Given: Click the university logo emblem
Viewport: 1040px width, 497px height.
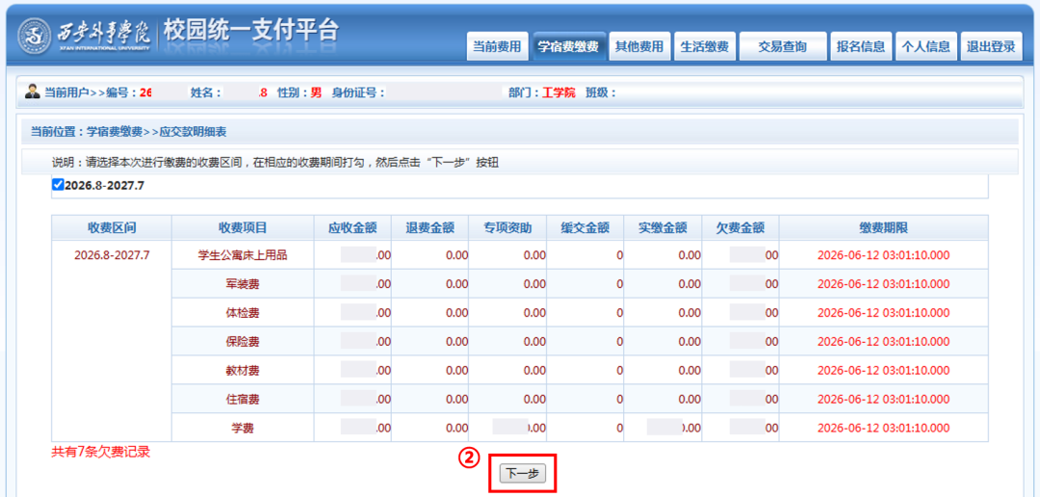Looking at the screenshot, I should pyautogui.click(x=35, y=35).
